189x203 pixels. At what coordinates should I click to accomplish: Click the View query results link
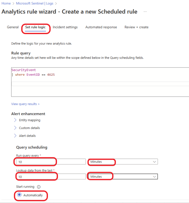25,104
